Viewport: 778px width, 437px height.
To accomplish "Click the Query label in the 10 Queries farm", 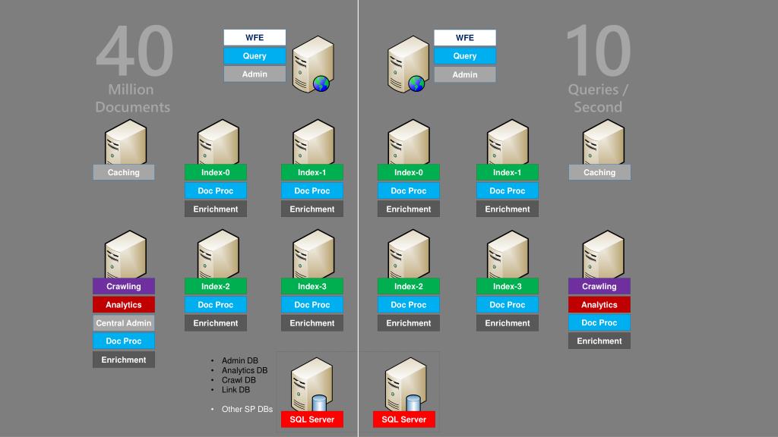I will [465, 56].
